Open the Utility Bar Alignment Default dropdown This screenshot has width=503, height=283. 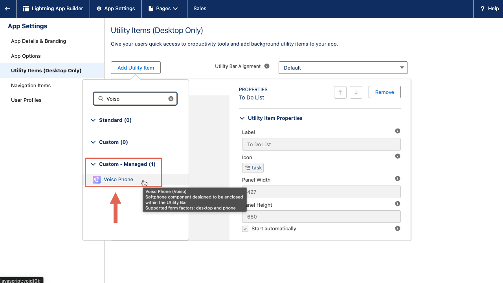click(x=343, y=68)
